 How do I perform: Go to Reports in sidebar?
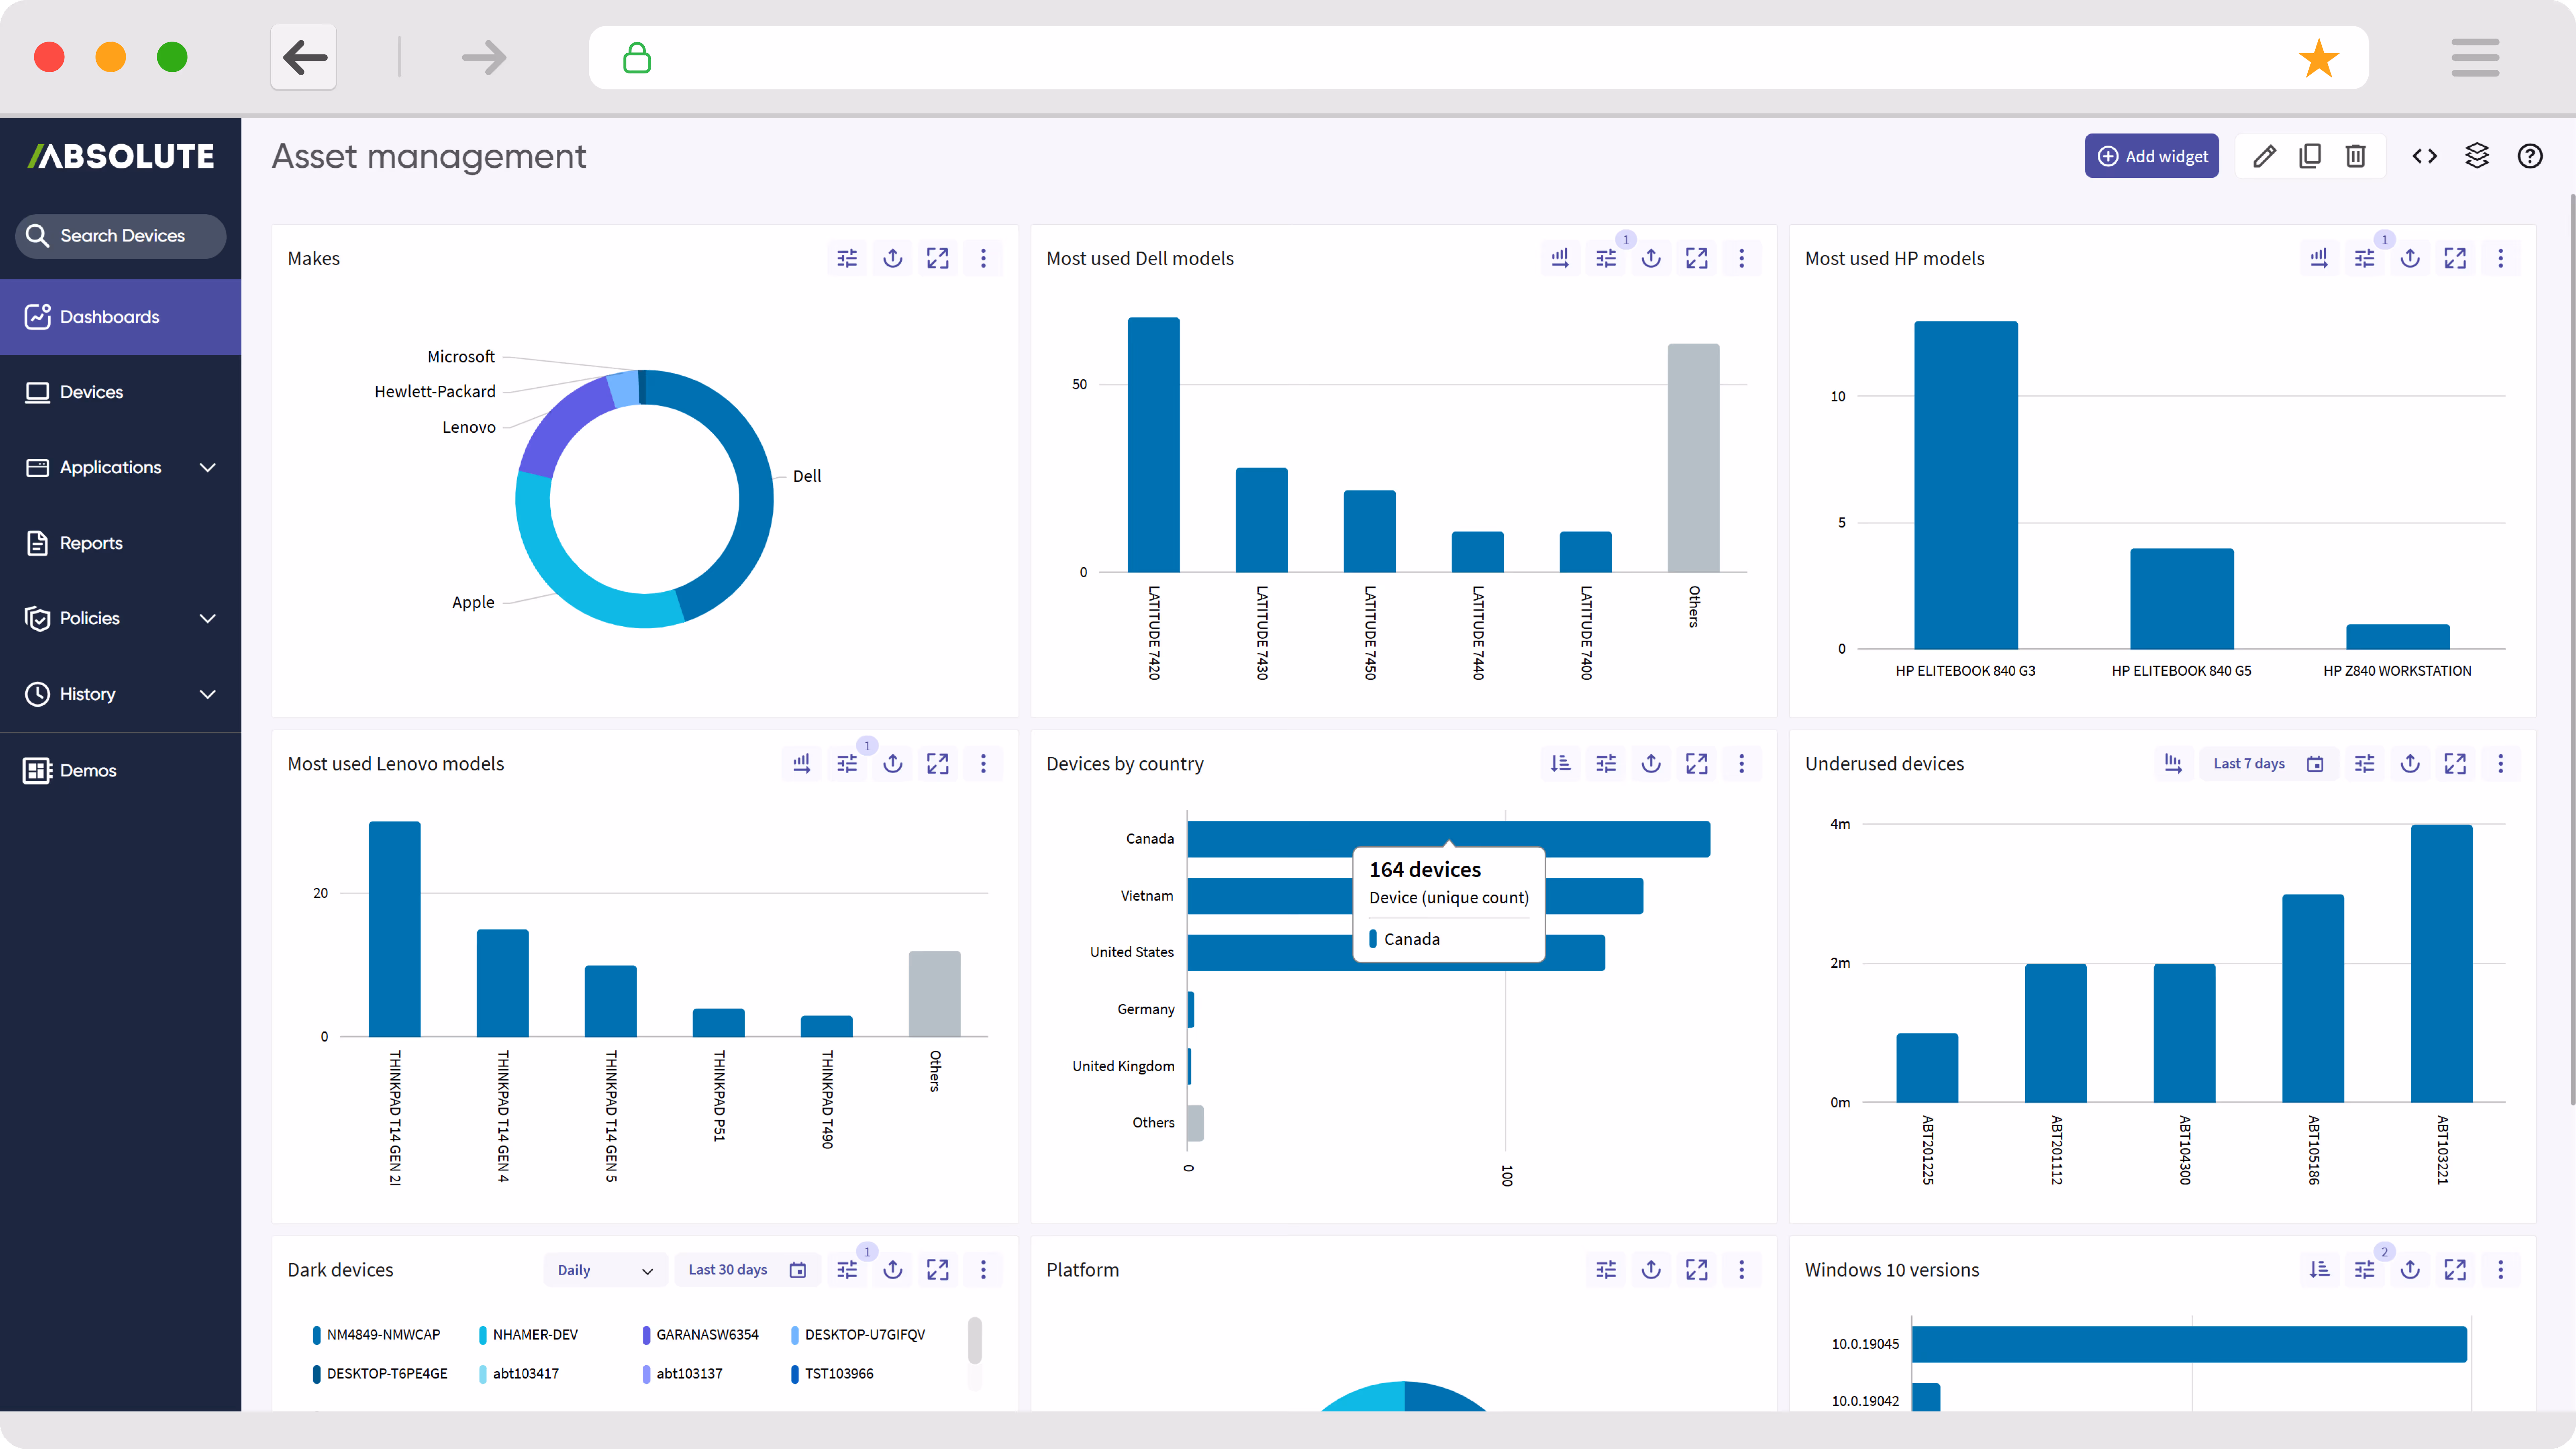point(91,543)
